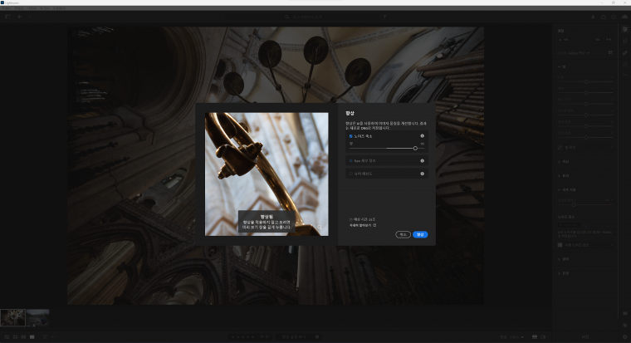Viewport: 631px width, 343px height.
Task: Toggle show original icon at bottom right
Action: [543, 336]
